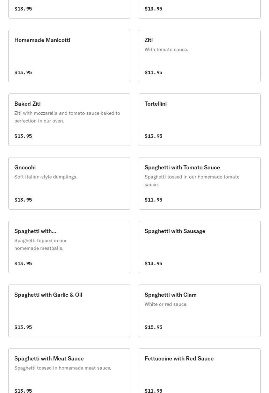Click the $13.95 price under Tortellini

pyautogui.click(x=153, y=136)
